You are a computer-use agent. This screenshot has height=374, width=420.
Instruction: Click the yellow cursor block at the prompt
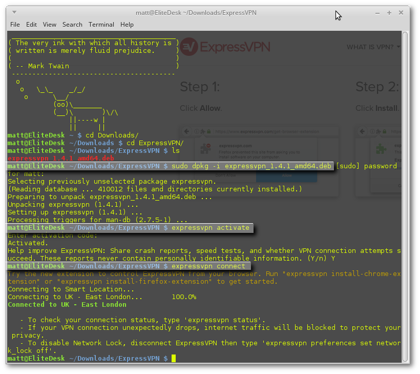tap(174, 358)
